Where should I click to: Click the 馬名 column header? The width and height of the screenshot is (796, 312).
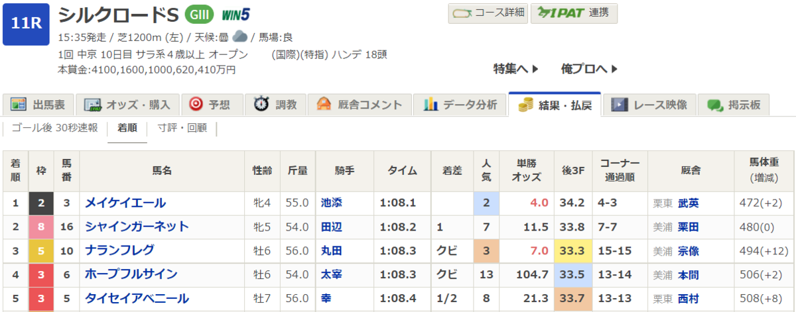click(162, 171)
